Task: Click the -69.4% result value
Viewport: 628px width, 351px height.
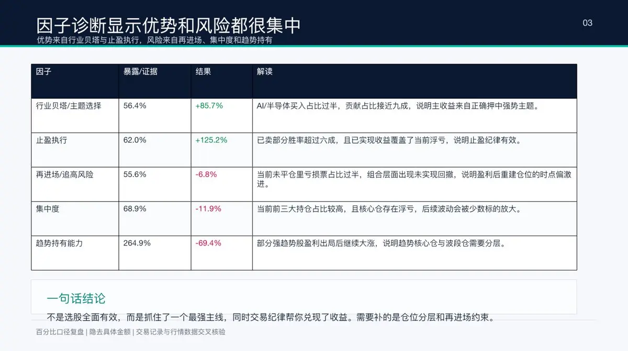Action: pos(208,243)
